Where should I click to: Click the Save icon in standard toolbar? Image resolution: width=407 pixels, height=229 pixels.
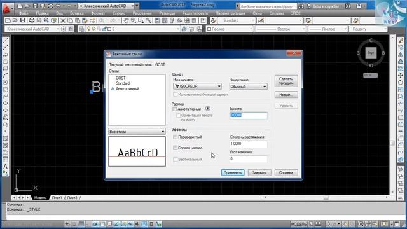coord(23,20)
